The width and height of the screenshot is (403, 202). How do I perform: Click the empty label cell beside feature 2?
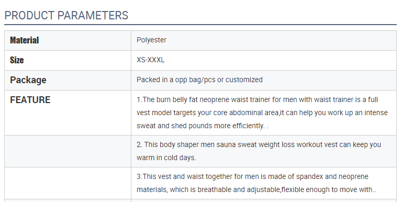coord(68,151)
